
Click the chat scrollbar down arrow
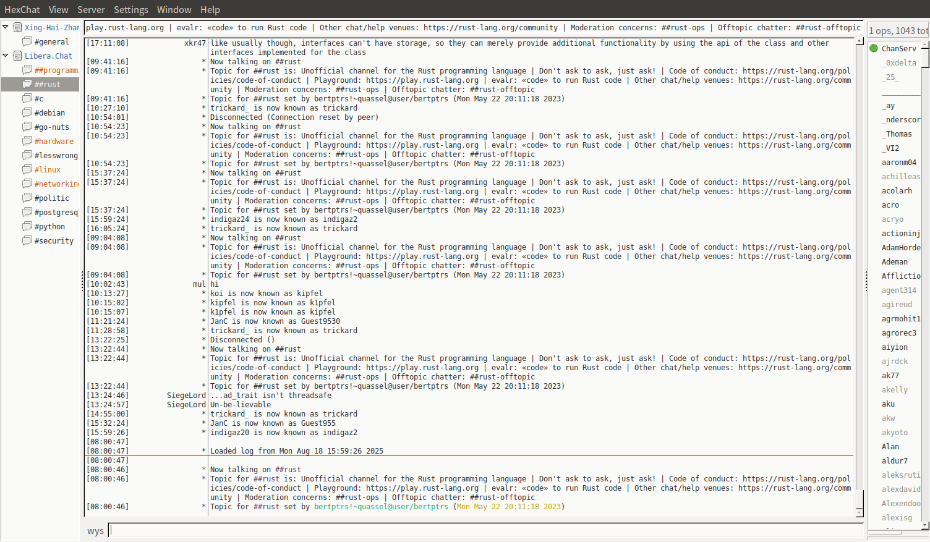point(860,513)
